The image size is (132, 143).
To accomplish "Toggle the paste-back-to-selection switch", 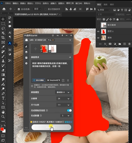I will [69, 110].
